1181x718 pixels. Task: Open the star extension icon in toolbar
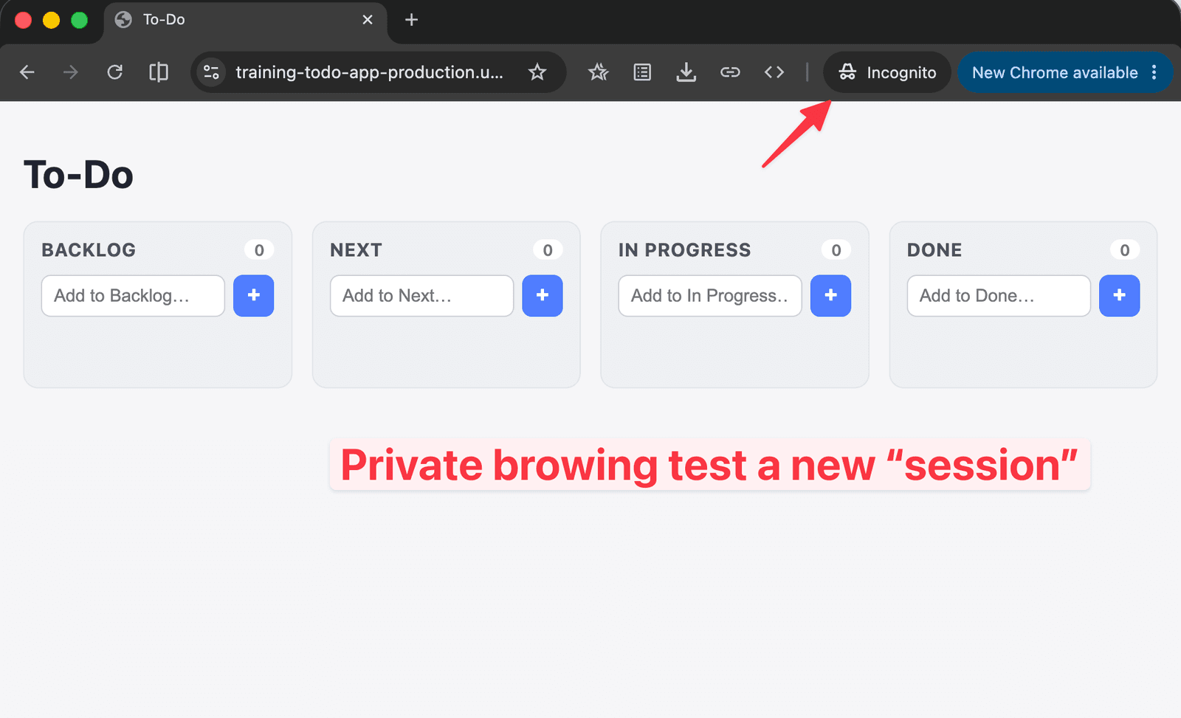[599, 72]
